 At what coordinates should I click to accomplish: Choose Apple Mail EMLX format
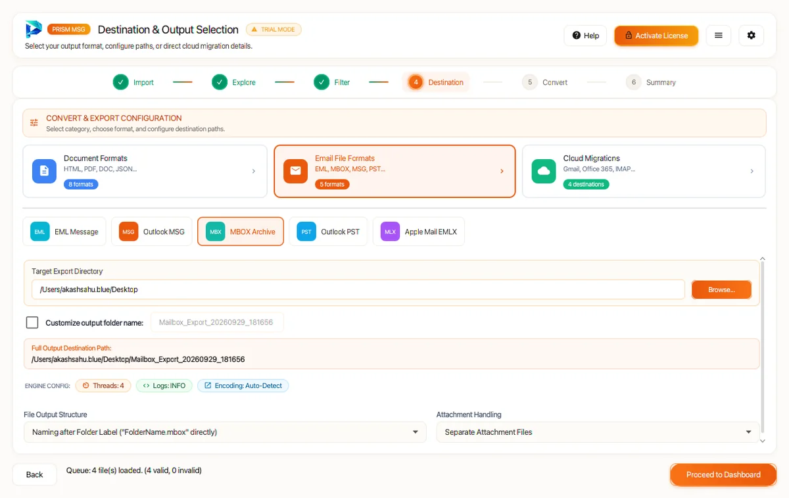pos(419,232)
